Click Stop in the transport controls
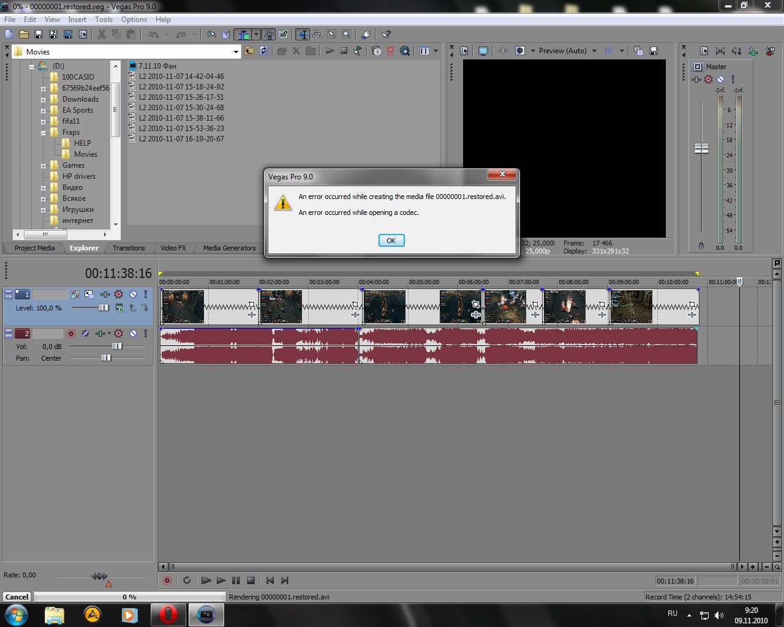The width and height of the screenshot is (784, 627). click(251, 580)
